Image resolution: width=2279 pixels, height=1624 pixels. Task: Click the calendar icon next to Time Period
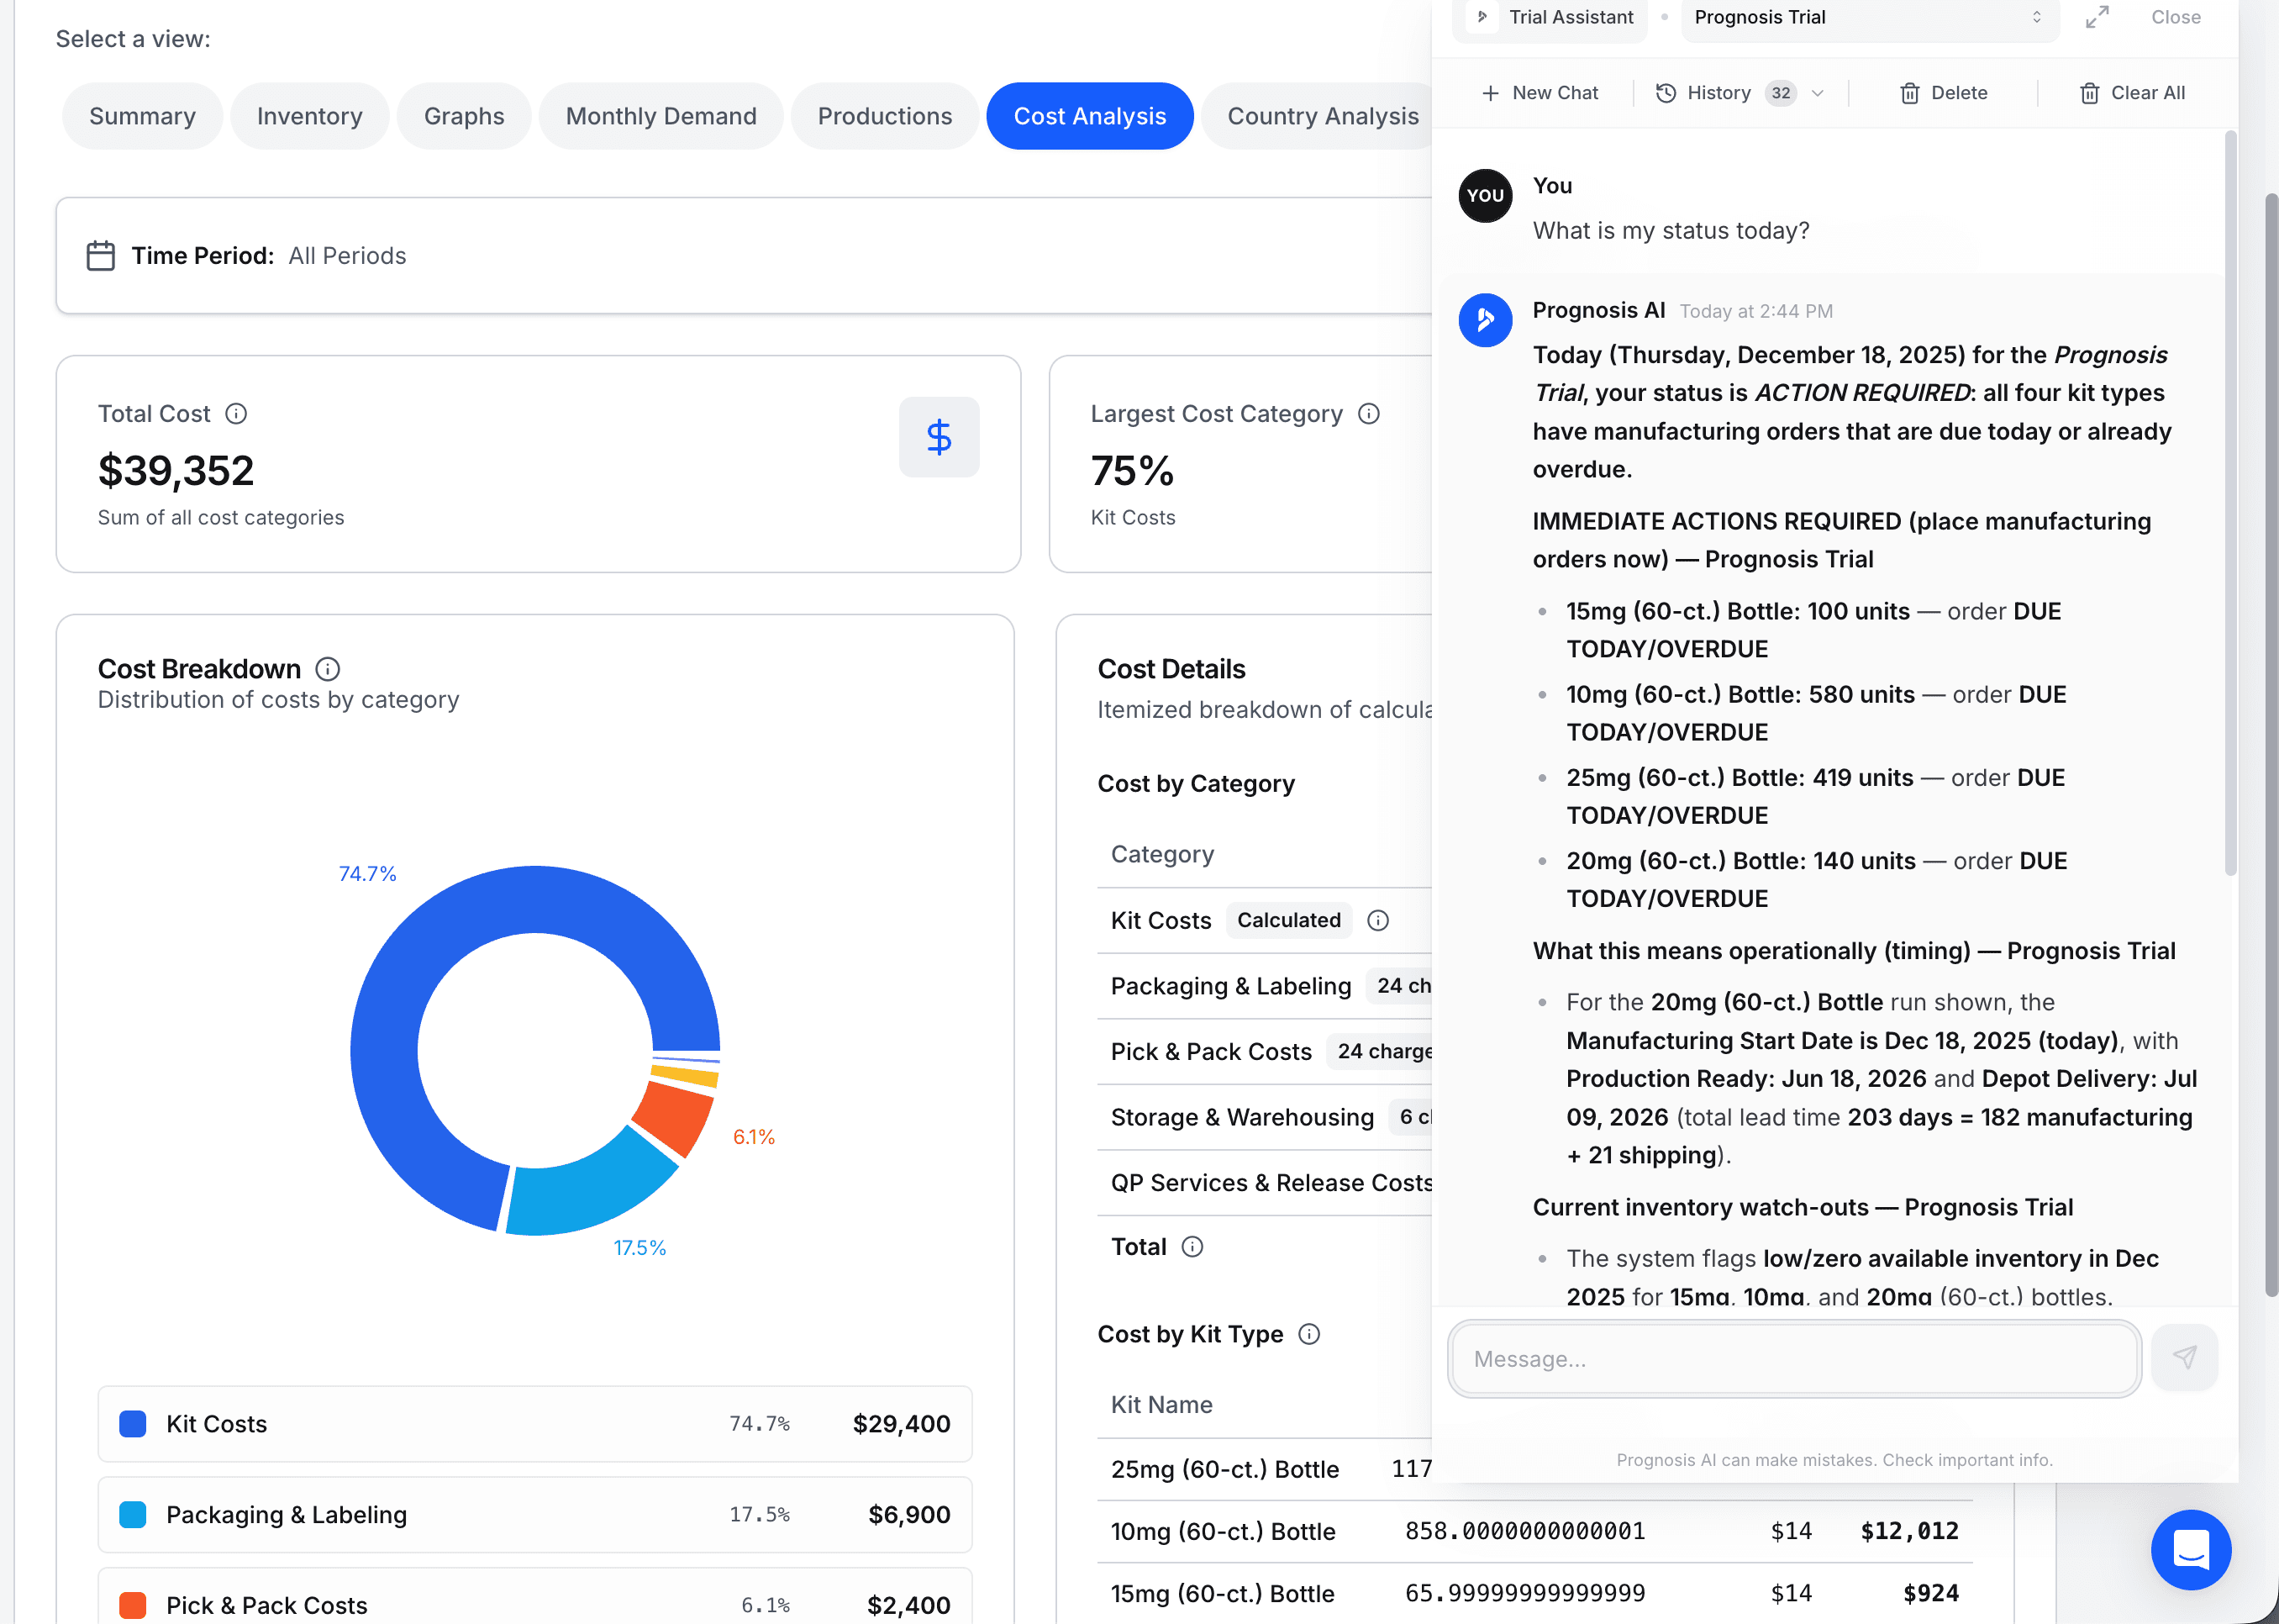100,255
